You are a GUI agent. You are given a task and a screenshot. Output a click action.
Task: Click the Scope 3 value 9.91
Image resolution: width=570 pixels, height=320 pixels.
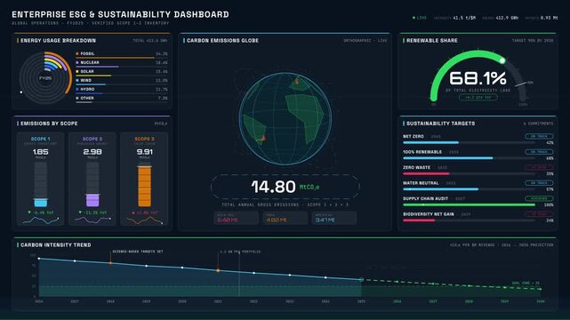(144, 152)
